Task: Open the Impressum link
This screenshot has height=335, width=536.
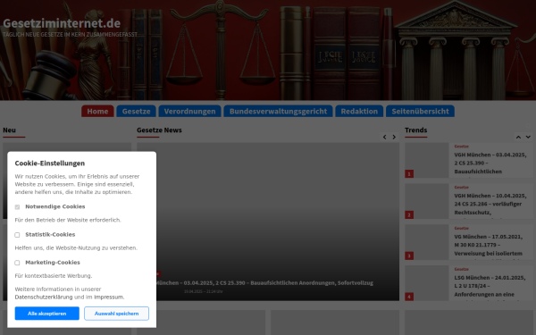Action: (109, 297)
